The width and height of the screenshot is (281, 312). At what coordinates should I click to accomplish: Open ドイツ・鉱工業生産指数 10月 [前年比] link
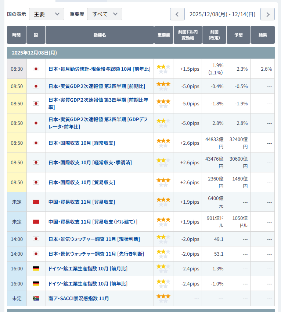point(88,284)
